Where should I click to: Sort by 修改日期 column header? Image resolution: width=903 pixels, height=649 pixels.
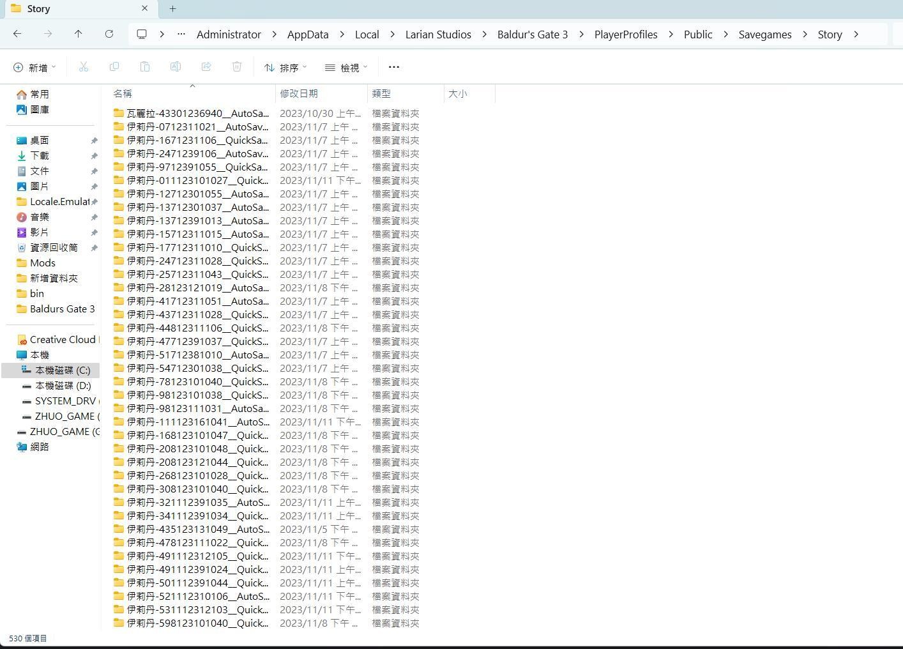[299, 93]
